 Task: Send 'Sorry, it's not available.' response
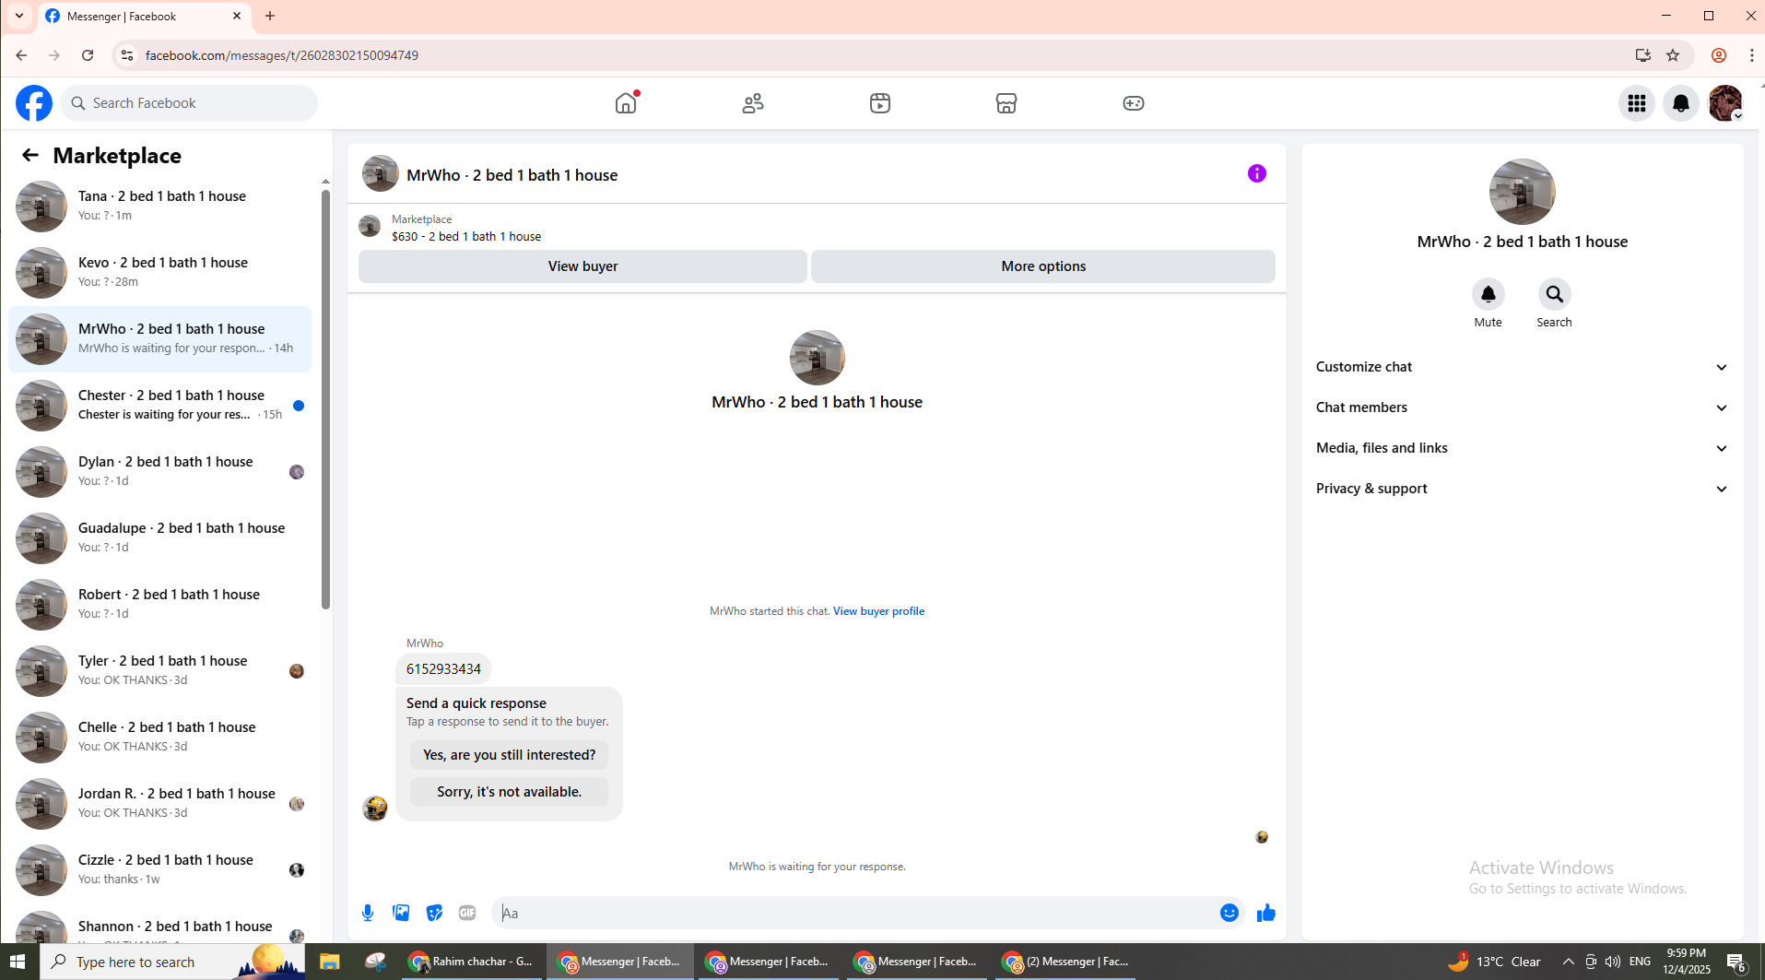[509, 792]
